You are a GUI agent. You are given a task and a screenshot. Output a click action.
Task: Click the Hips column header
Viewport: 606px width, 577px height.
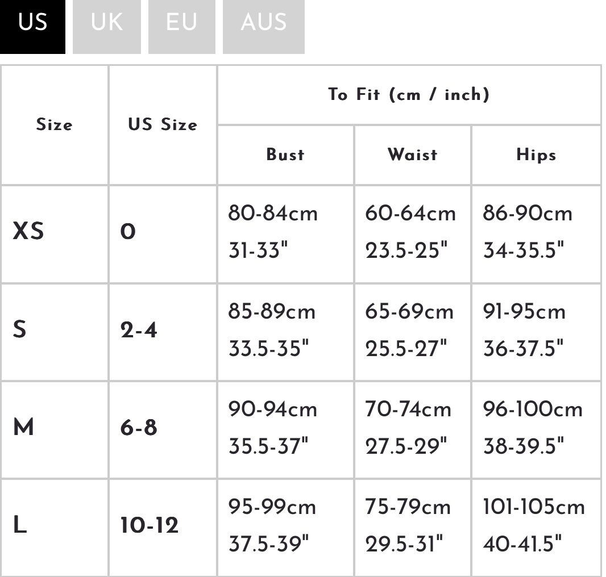(x=536, y=154)
